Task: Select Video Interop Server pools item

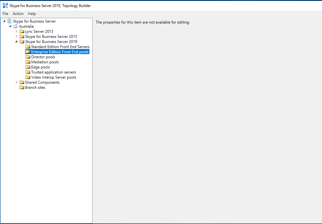Action: click(53, 77)
